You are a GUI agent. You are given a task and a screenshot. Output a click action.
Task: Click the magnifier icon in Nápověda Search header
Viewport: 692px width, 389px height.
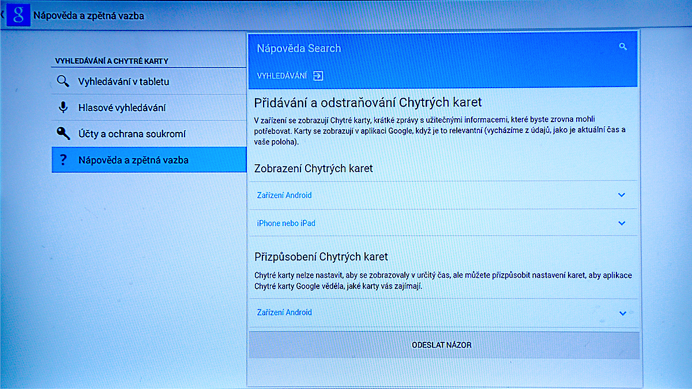click(x=623, y=47)
